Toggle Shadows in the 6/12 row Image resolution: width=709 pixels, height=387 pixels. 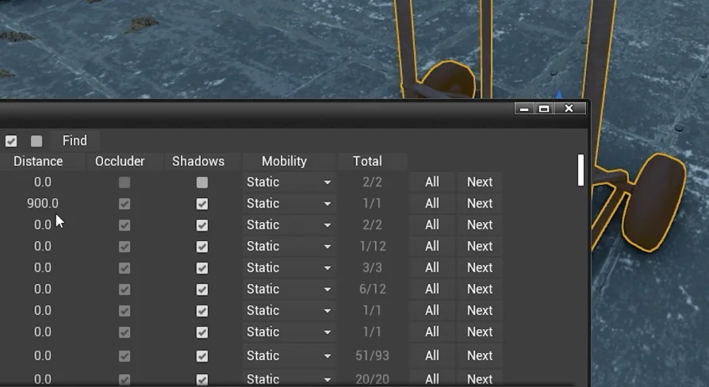(202, 289)
